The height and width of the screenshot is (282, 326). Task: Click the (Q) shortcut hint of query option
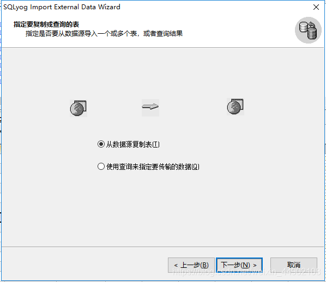(195, 167)
